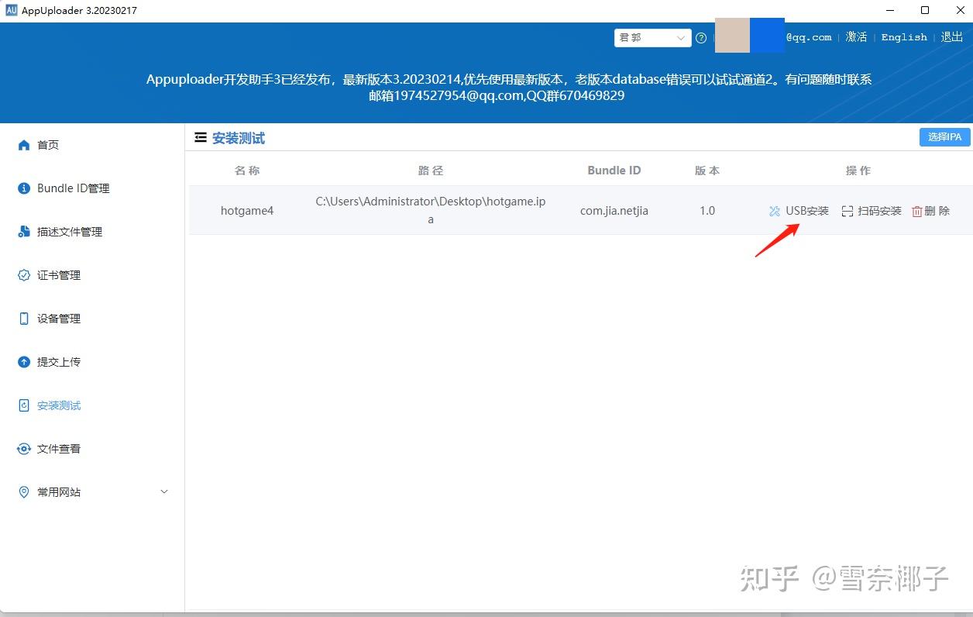Viewport: 973px width, 617px height.
Task: Switch language by clicking English
Action: [903, 37]
